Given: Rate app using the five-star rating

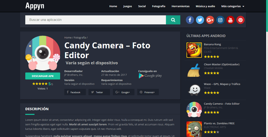Looking at the screenshot, I should click(x=40, y=84).
